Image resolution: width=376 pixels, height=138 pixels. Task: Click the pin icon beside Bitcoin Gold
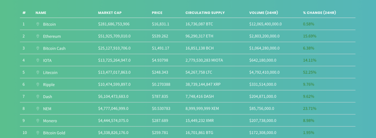[x=38, y=133]
